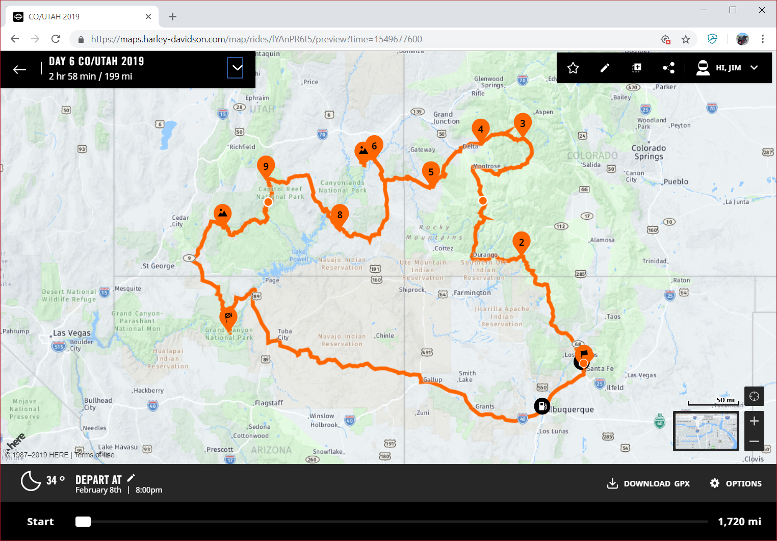The width and height of the screenshot is (777, 541).
Task: Open Terms of Use link
Action: point(95,455)
